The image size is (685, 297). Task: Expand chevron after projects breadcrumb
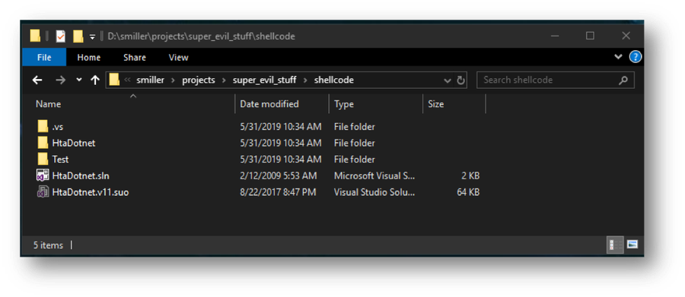point(224,81)
